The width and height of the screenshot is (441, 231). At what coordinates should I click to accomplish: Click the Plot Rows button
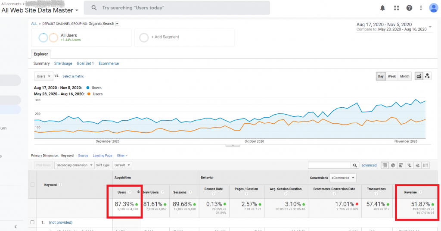click(43, 165)
